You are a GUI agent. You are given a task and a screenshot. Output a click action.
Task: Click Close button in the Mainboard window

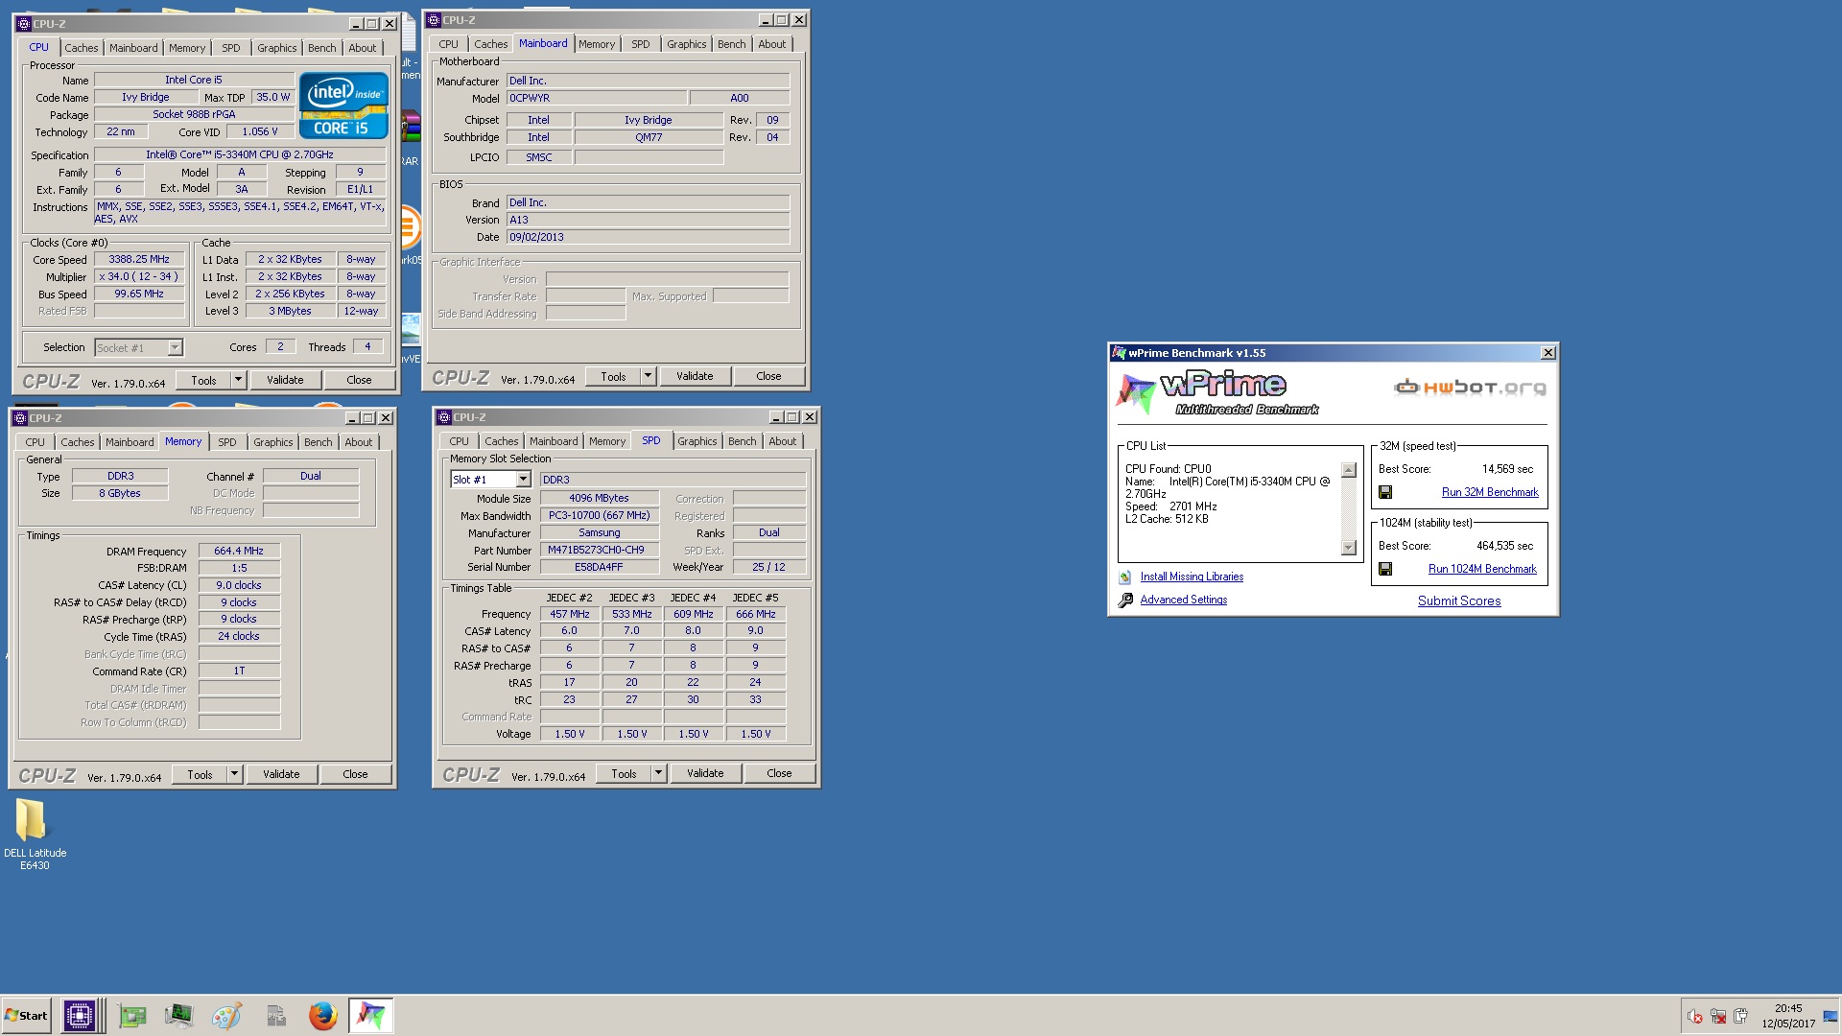(768, 376)
